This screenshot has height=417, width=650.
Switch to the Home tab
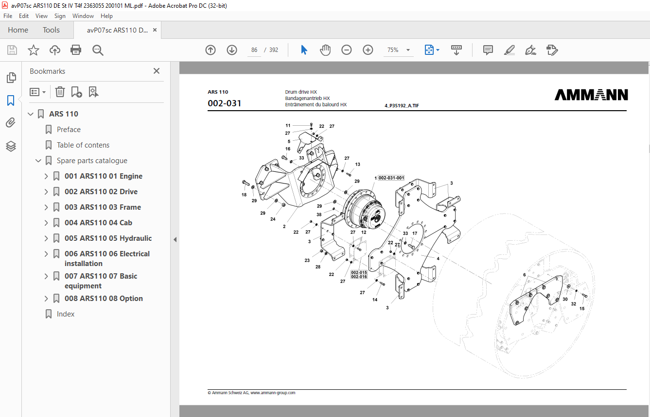(18, 30)
